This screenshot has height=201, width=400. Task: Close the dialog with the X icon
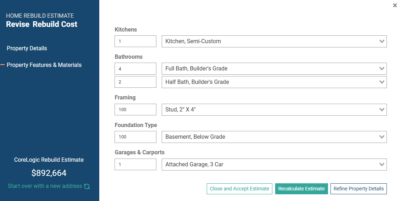pos(395,5)
